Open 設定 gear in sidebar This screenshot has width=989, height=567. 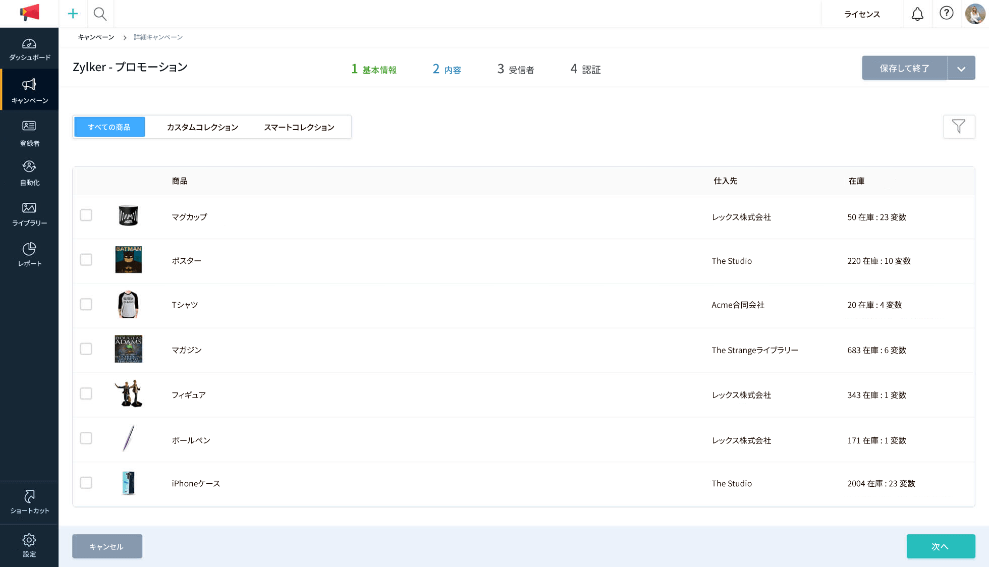(x=29, y=545)
